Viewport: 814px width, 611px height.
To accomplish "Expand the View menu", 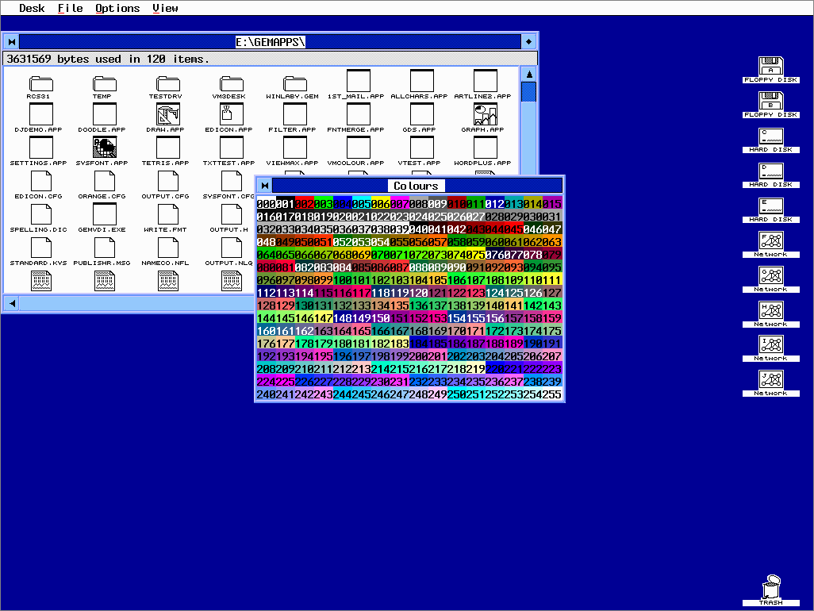I will [165, 9].
